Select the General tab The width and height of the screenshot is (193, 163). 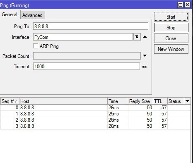point(10,14)
